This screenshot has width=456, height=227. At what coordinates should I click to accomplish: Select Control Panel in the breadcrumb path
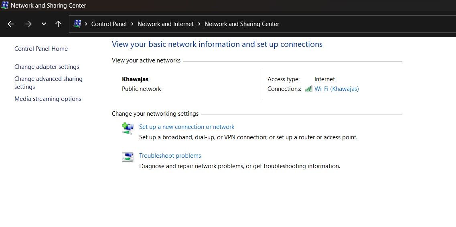(109, 24)
